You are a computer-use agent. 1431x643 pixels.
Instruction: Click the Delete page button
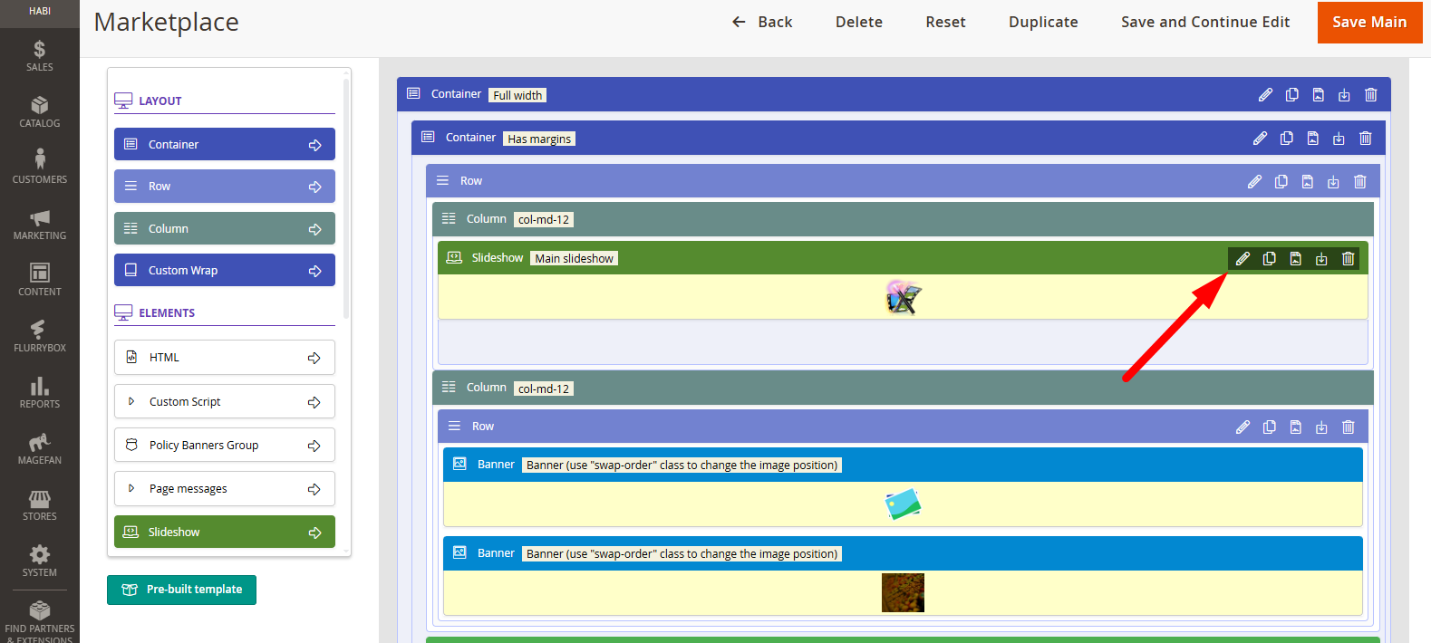[859, 22]
